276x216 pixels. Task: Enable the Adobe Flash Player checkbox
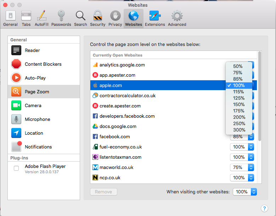tap(16, 168)
